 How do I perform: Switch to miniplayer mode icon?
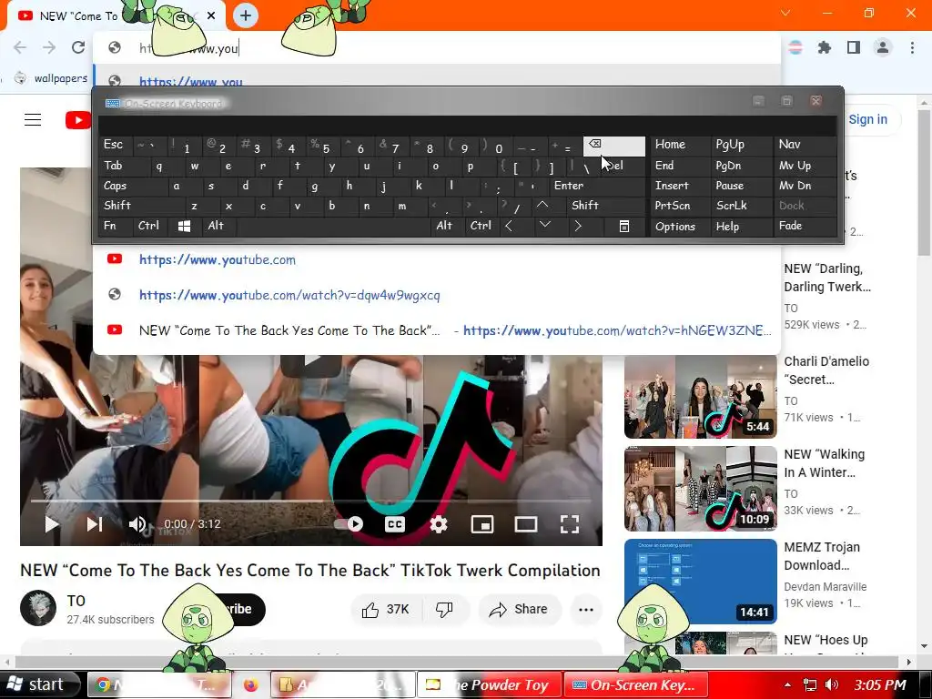tap(482, 523)
